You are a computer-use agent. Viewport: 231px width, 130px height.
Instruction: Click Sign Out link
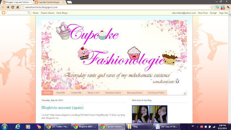tap(223, 13)
